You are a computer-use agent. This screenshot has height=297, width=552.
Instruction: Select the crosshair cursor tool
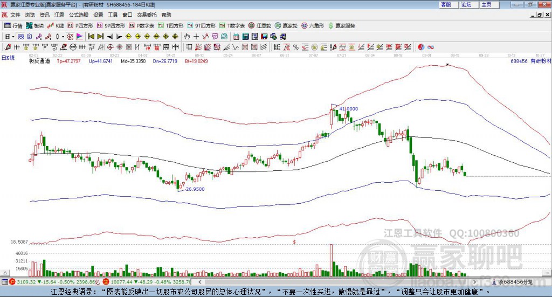196,37
